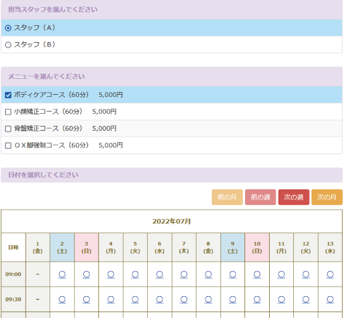This screenshot has height=318, width=343.
Task: Book the 09:30 circle on Friday the 8th
Action: pyautogui.click(x=208, y=299)
